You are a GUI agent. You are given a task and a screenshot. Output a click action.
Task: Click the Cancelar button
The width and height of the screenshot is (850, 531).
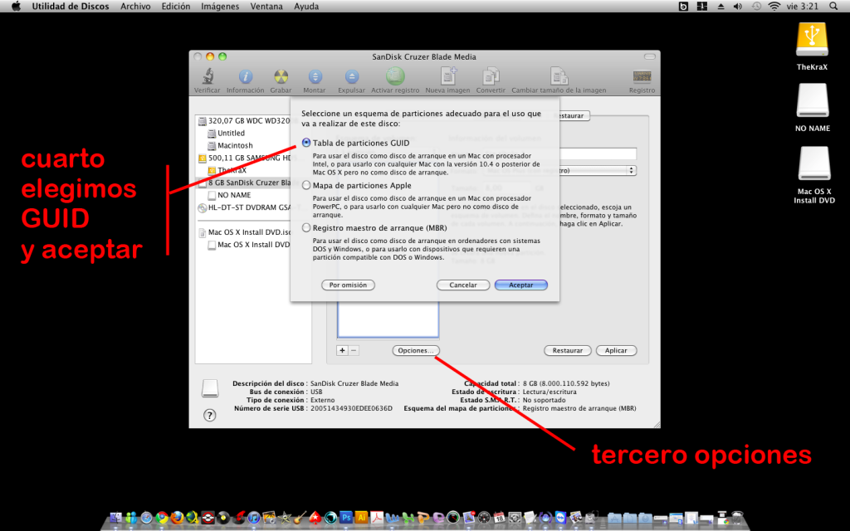(x=463, y=285)
